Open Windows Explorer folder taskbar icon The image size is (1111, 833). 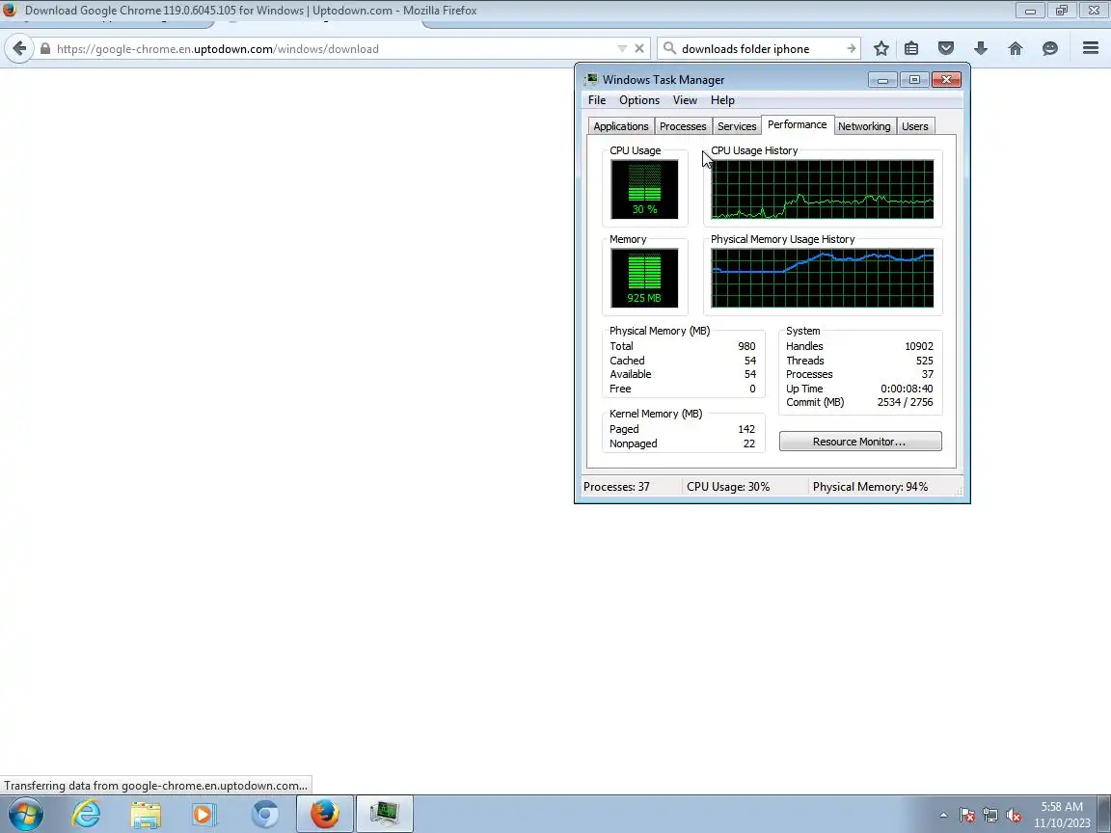coord(146,815)
